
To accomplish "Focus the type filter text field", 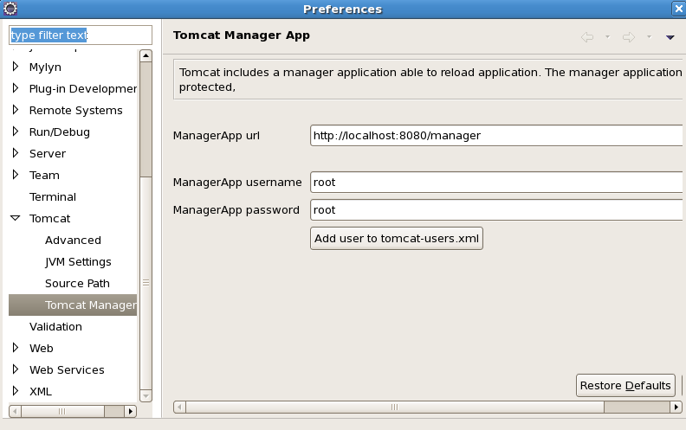I will tap(81, 35).
